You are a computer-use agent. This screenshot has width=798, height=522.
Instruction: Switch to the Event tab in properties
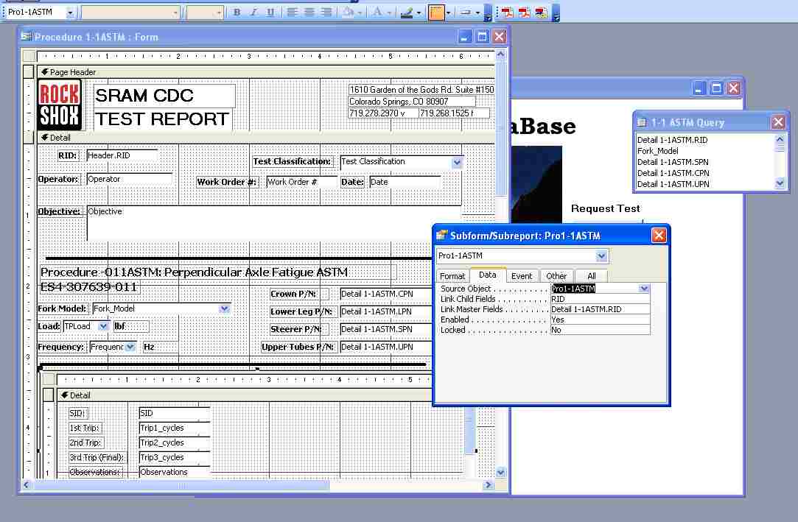(x=522, y=276)
